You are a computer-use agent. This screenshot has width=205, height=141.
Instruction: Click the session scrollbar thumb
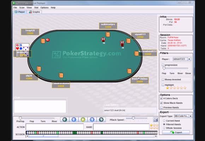pos(43,136)
